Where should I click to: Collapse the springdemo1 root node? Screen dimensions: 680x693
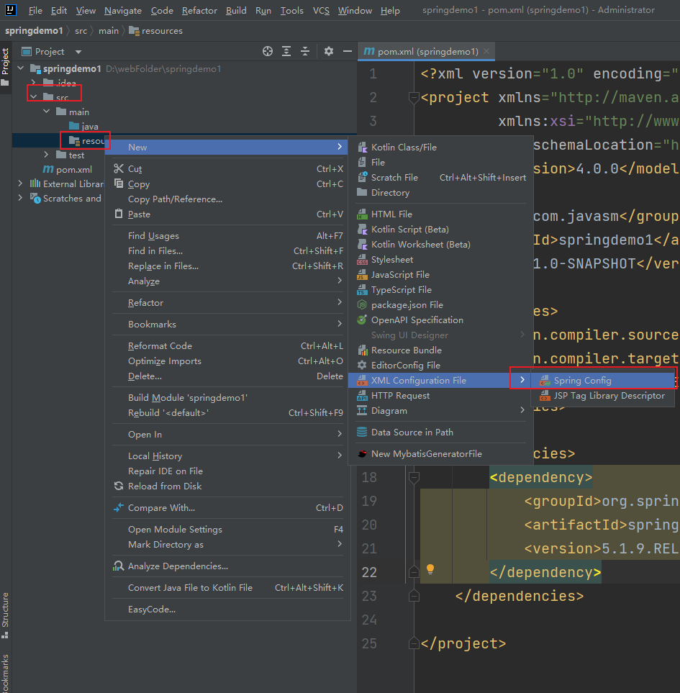tap(21, 68)
